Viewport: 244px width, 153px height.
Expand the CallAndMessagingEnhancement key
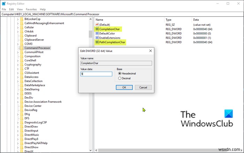17,23
